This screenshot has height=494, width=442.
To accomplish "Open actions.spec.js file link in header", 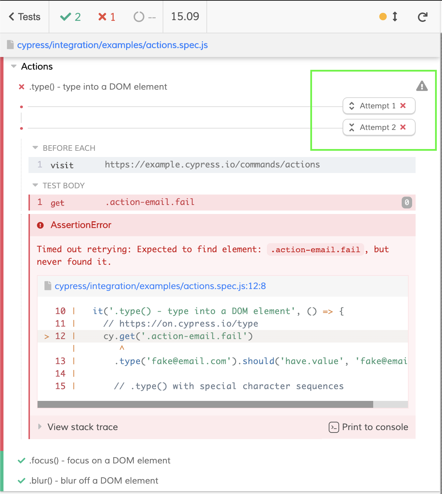I will click(112, 45).
